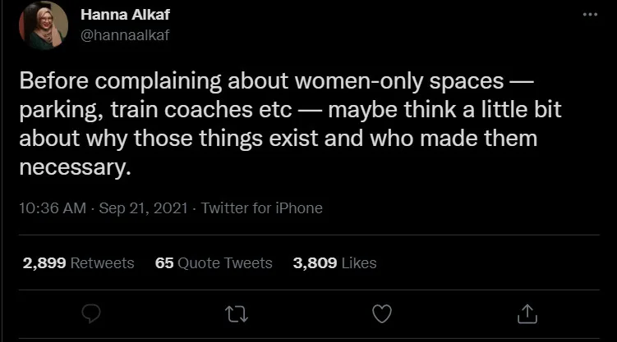Viewport: 617px width, 342px height.
Task: Click Hanna Alkaf's profile picture
Action: 43,26
